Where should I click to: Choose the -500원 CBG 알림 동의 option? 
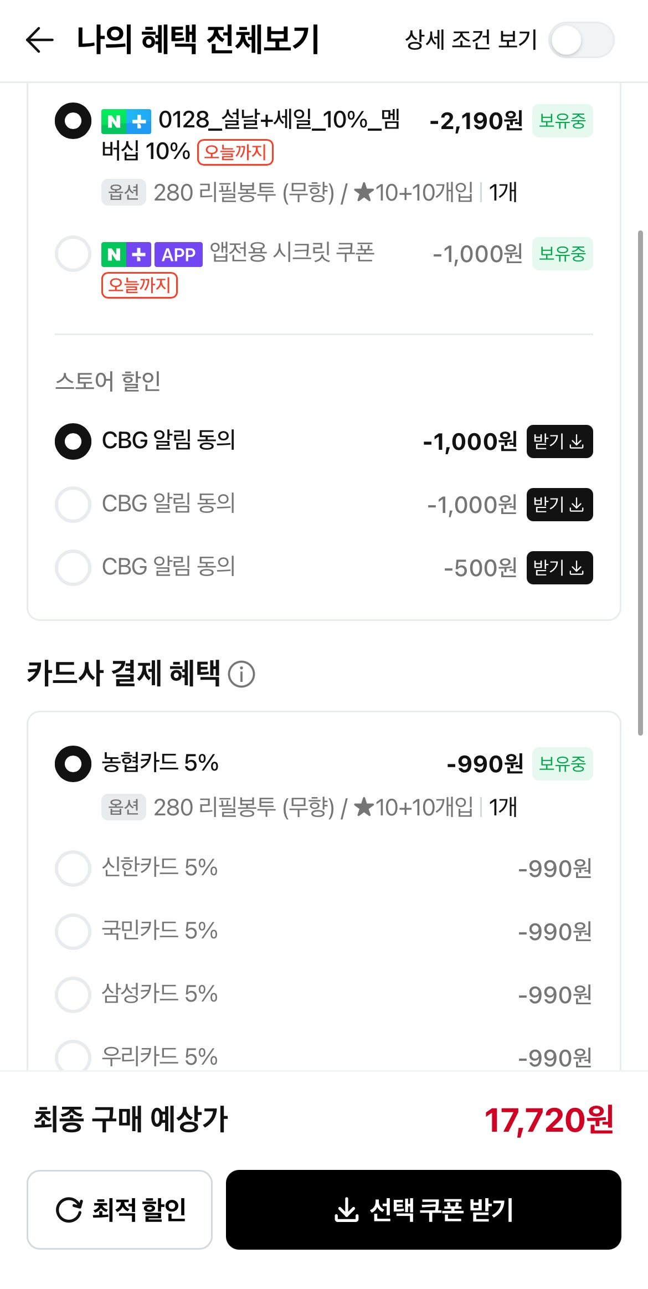click(73, 568)
